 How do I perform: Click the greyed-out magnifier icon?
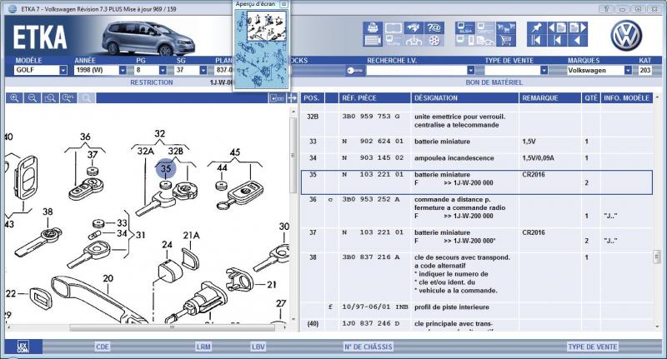pyautogui.click(x=87, y=98)
